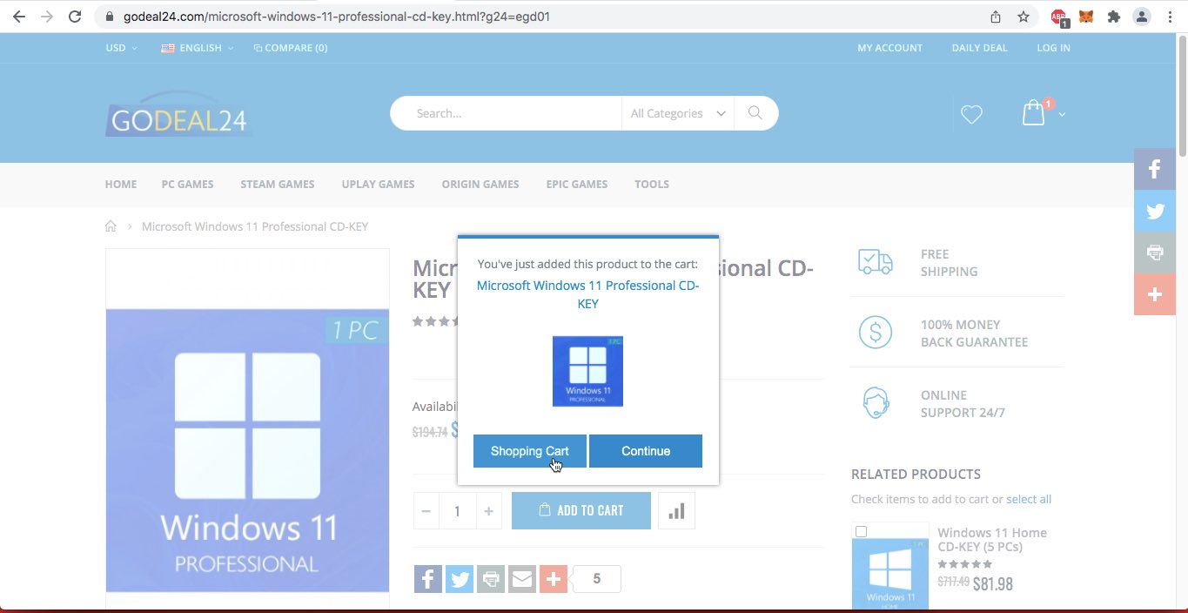Open TOOLS menu item

pos(652,184)
